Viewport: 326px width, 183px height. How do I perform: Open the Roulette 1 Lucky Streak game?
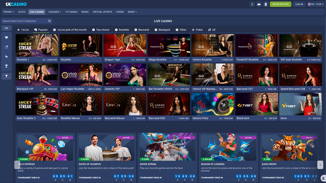37,48
